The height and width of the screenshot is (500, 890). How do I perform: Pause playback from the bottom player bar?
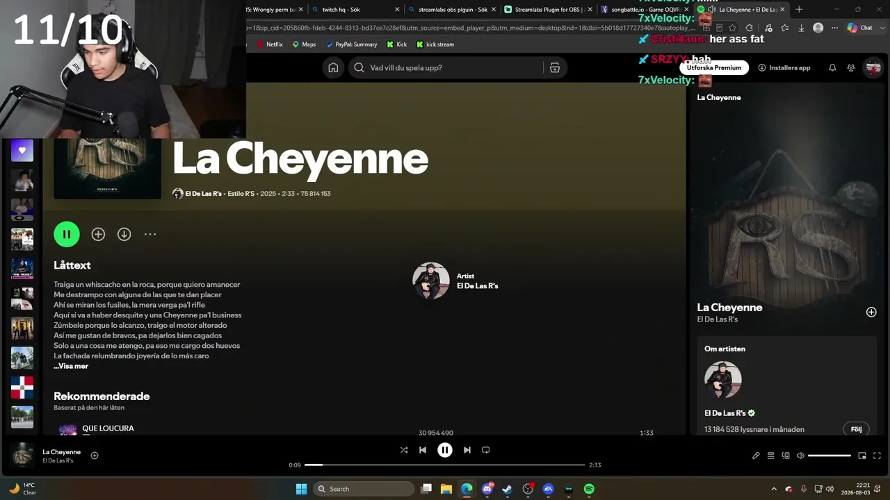coord(445,450)
